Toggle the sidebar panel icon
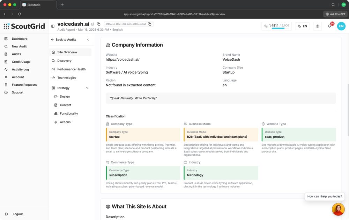 [53, 26]
